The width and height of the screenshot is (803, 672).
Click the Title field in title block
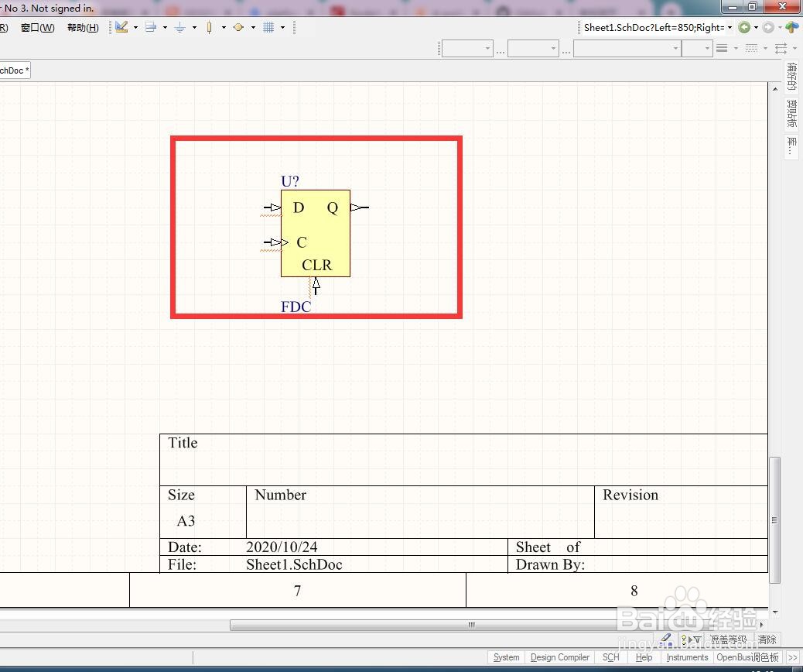tap(183, 443)
